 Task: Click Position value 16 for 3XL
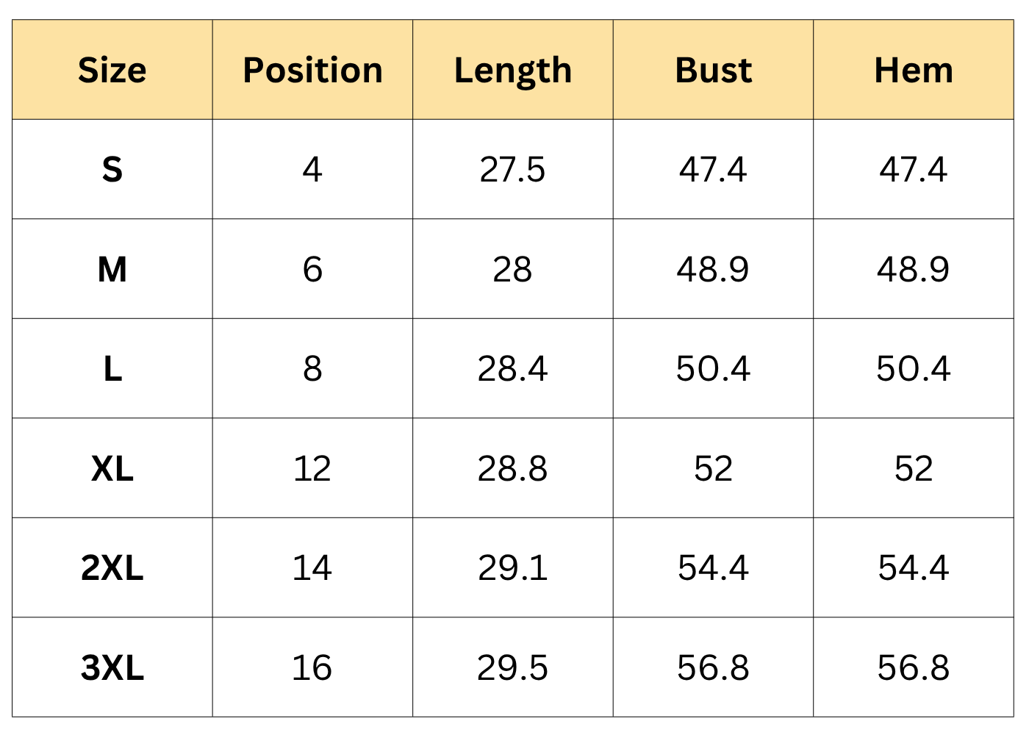[312, 667]
